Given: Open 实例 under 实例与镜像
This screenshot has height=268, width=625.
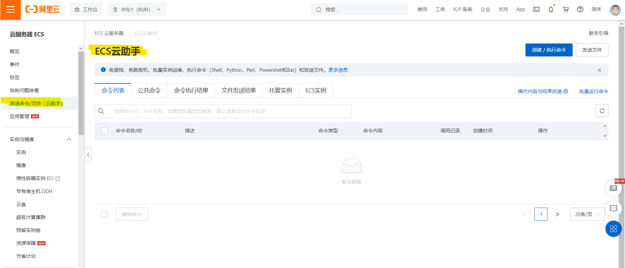Looking at the screenshot, I should [21, 152].
